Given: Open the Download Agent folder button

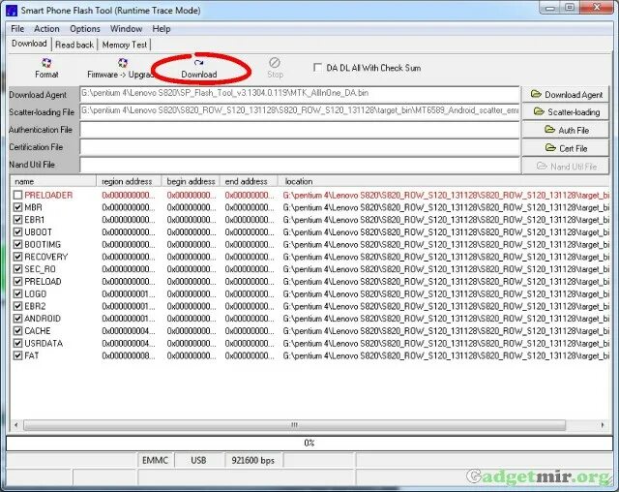Looking at the screenshot, I should [x=566, y=95].
